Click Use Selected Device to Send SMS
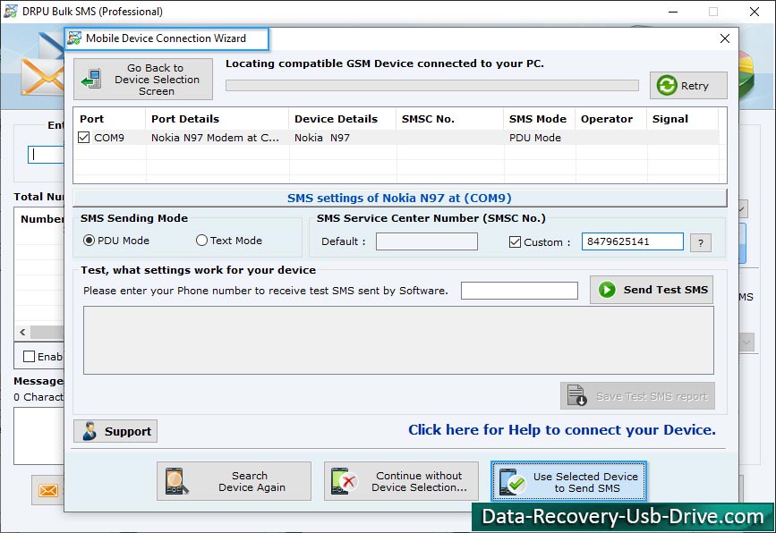 click(x=568, y=481)
